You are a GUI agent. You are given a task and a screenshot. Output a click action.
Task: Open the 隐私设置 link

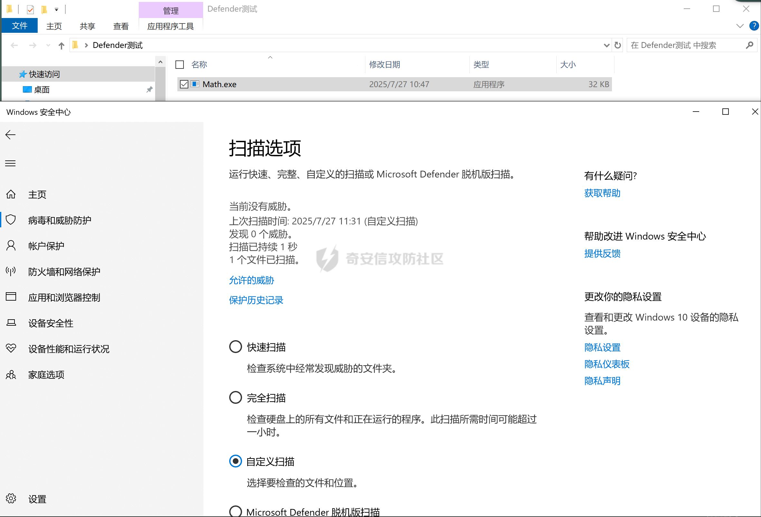tap(602, 347)
